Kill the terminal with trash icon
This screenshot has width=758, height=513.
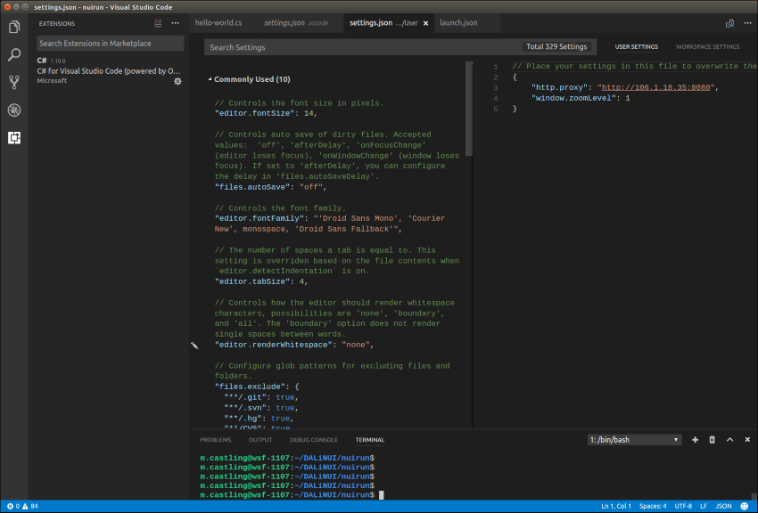tap(712, 440)
